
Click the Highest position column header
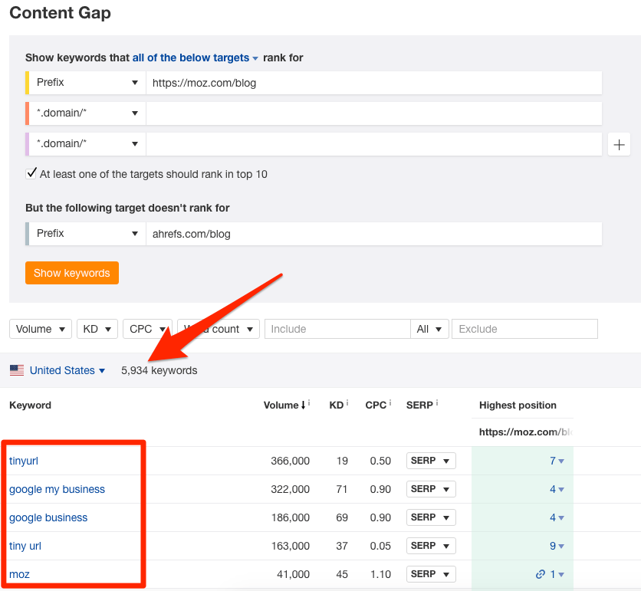click(x=518, y=405)
